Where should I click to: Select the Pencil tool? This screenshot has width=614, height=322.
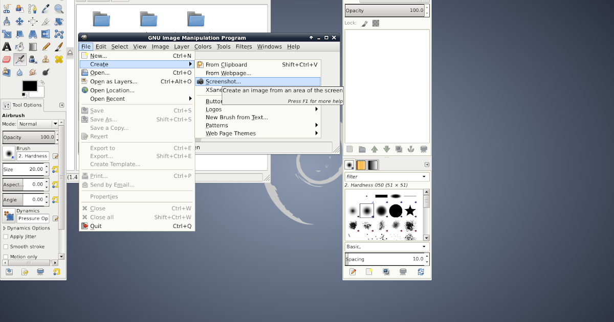(x=46, y=47)
